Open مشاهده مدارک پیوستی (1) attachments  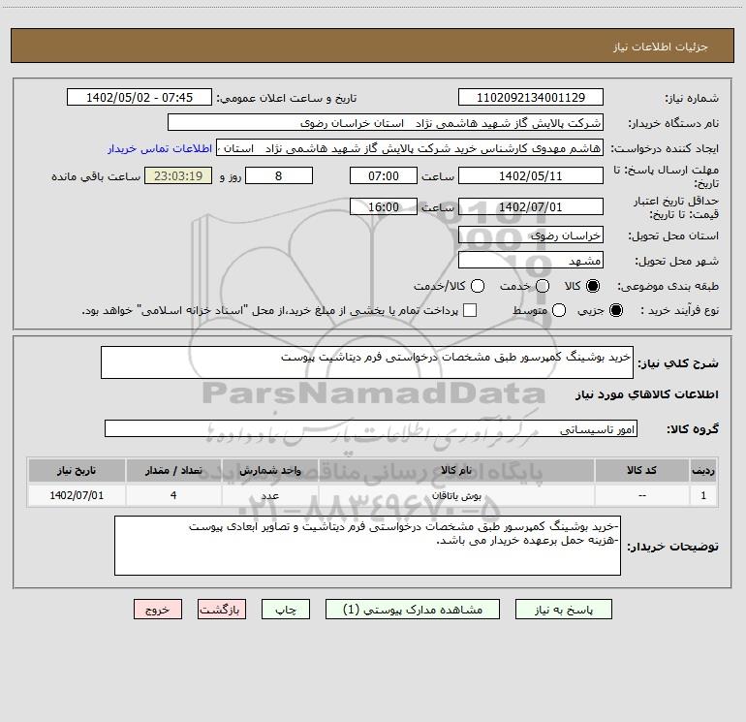413,610
